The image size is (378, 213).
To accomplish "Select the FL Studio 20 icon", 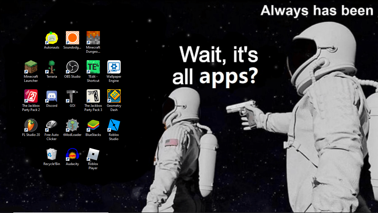I will pos(31,125).
